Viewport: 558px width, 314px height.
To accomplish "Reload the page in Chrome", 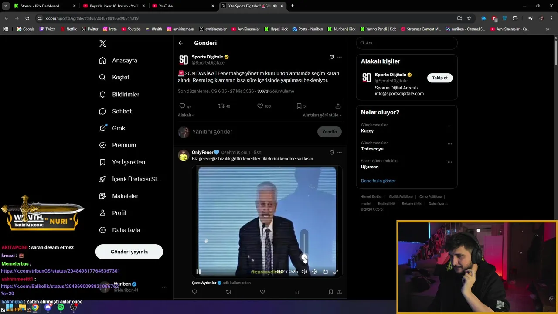I will click(x=27, y=18).
